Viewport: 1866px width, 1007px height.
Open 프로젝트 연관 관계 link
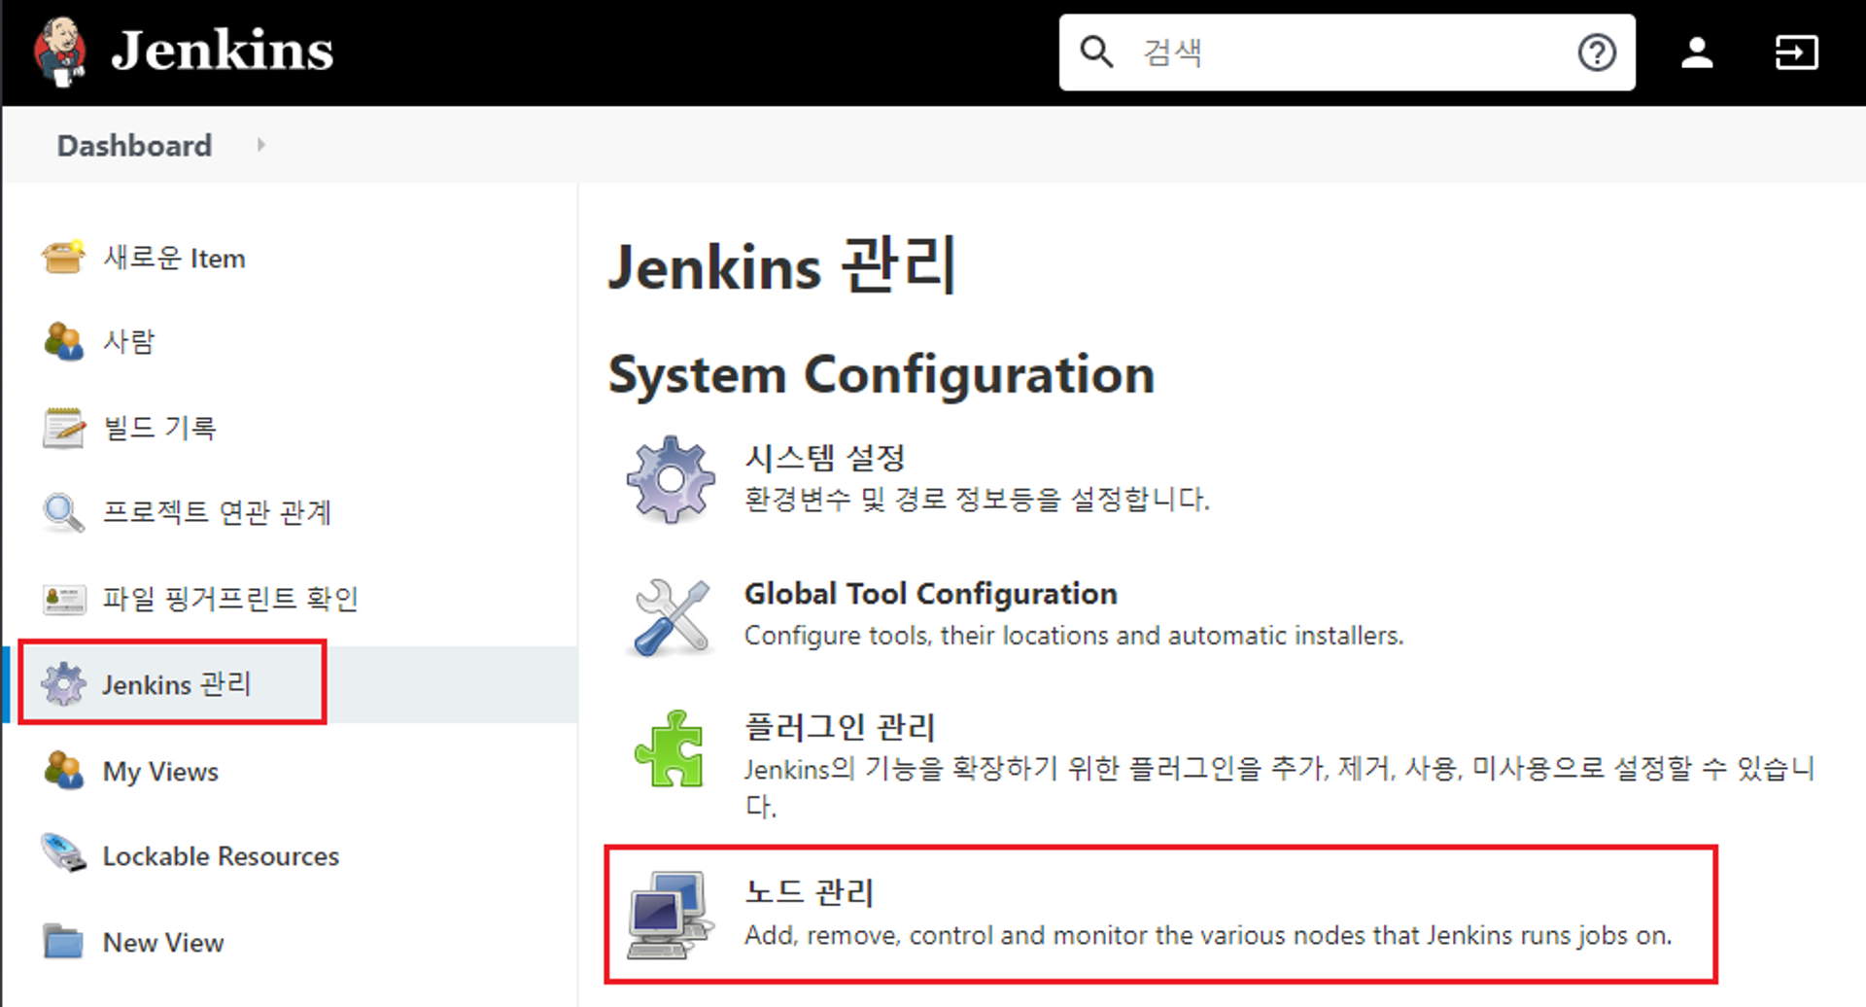pyautogui.click(x=217, y=512)
